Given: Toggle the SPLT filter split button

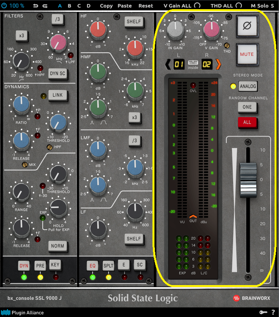Looking at the screenshot, I should click(108, 265).
